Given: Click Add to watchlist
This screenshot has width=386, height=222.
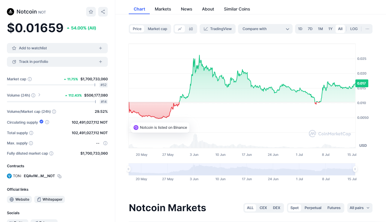Looking at the screenshot, I should [57, 48].
